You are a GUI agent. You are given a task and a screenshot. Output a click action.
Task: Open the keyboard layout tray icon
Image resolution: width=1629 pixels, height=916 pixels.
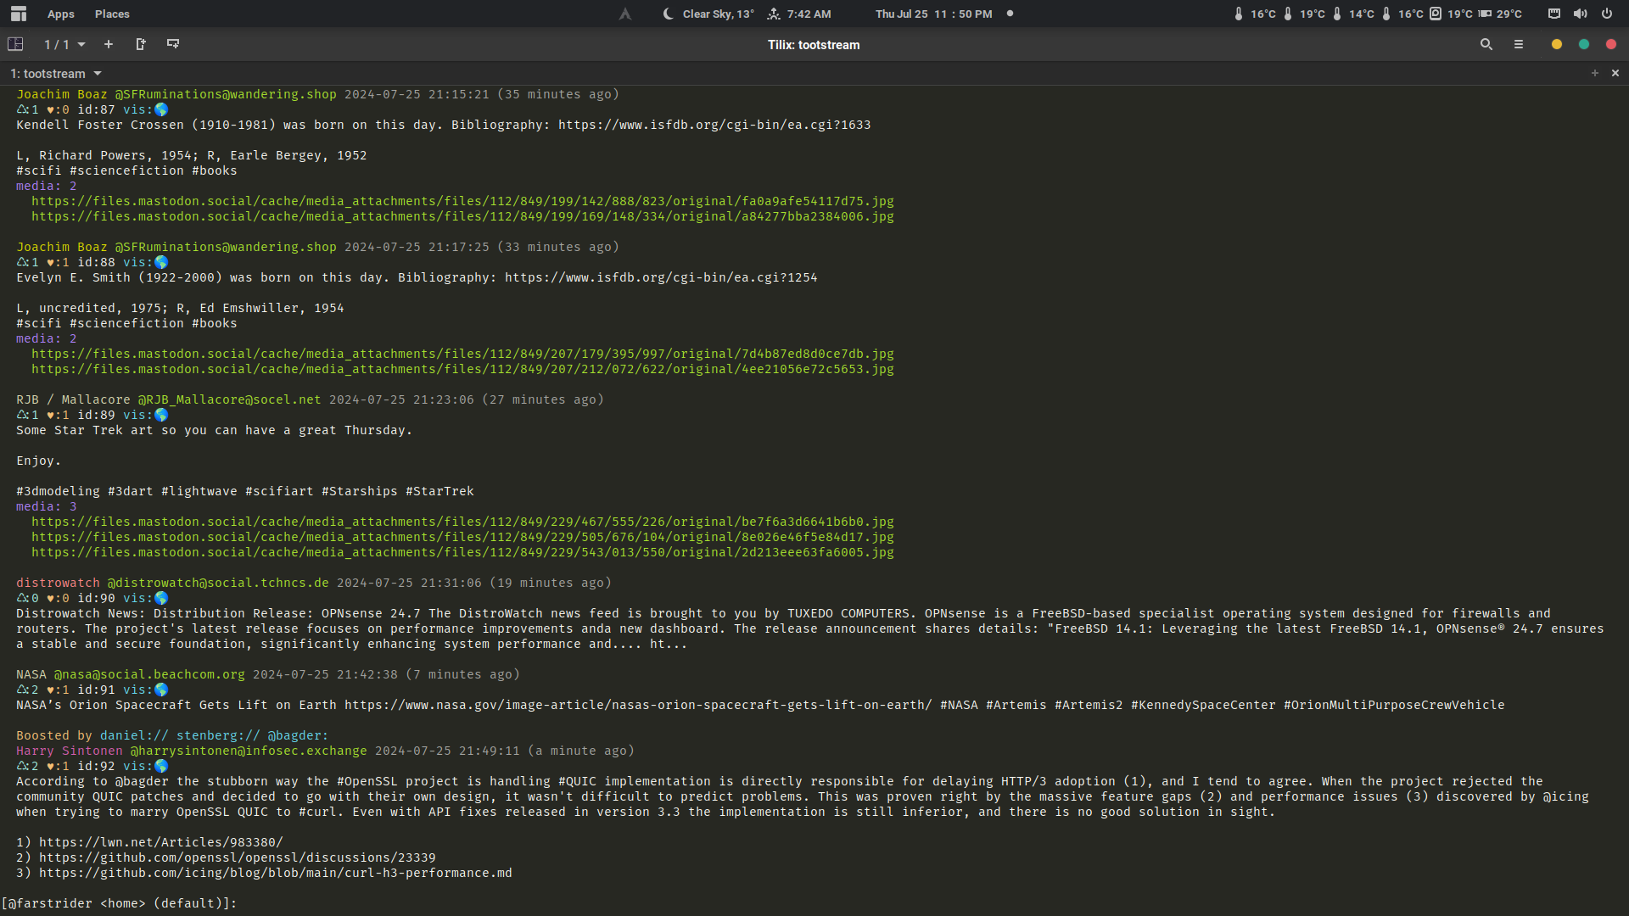(1554, 14)
